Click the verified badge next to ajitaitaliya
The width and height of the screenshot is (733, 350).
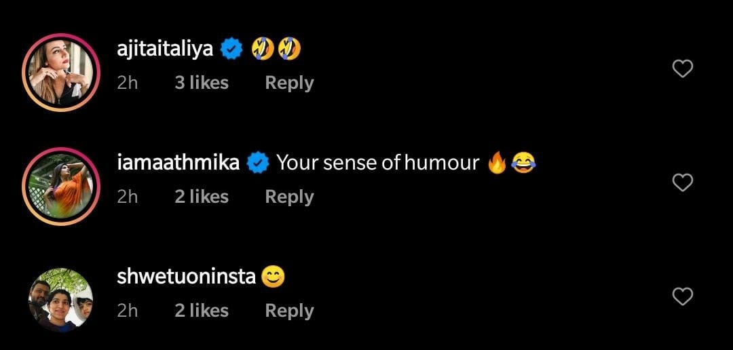point(233,49)
